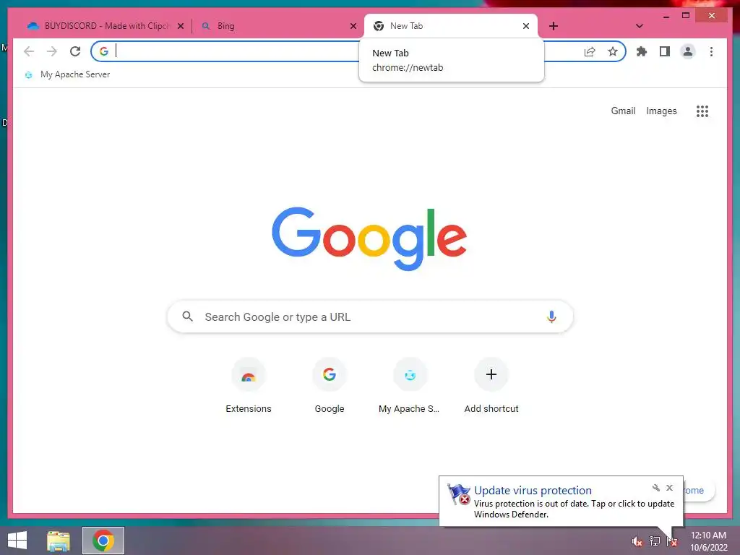Close the BUYDISCORD tab
Screen dimensions: 740x555
point(180,26)
